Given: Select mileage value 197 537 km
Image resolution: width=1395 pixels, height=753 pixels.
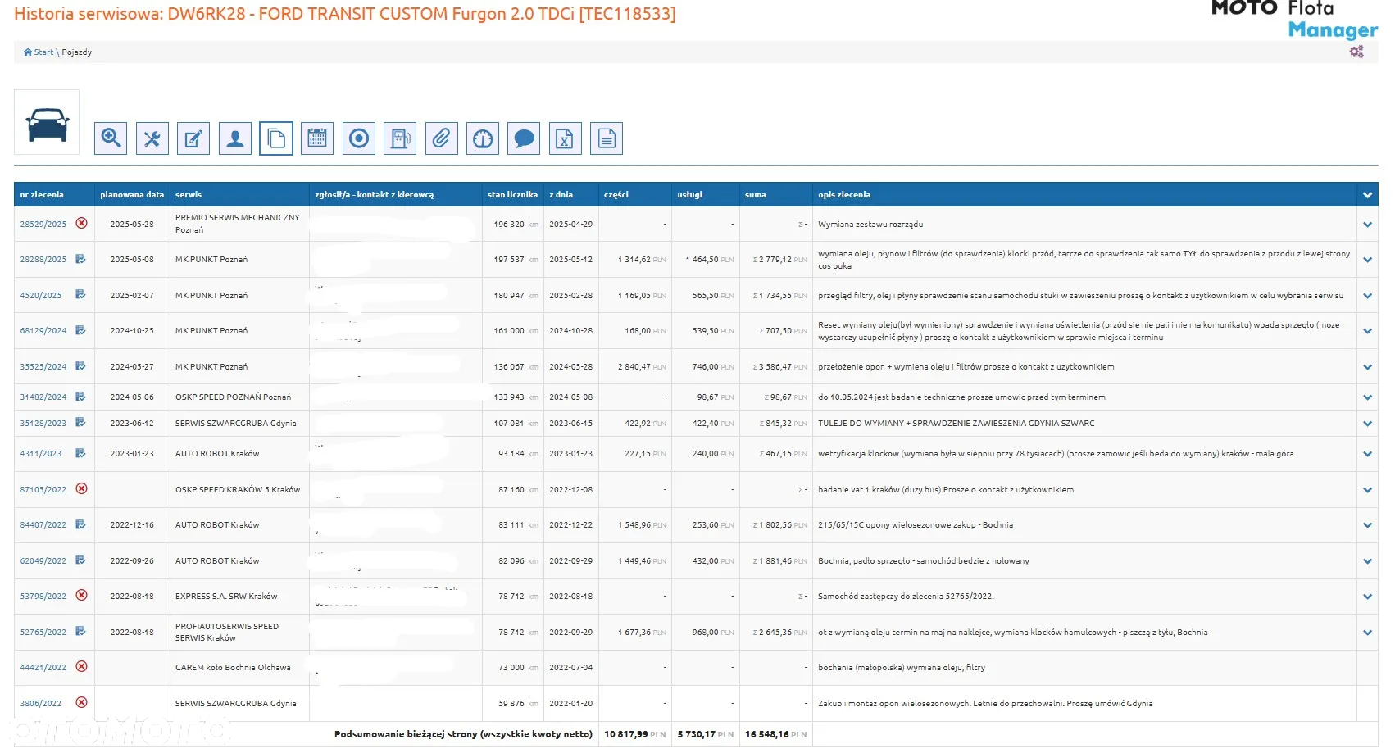Looking at the screenshot, I should pyautogui.click(x=516, y=260).
